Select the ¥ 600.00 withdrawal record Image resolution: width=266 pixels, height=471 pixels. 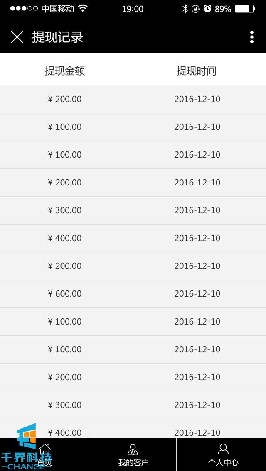click(133, 294)
